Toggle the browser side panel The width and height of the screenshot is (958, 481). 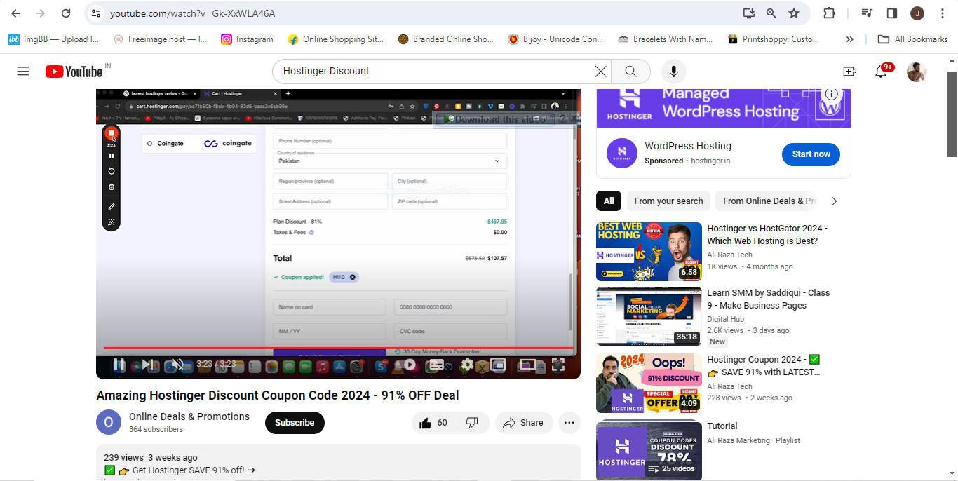892,13
